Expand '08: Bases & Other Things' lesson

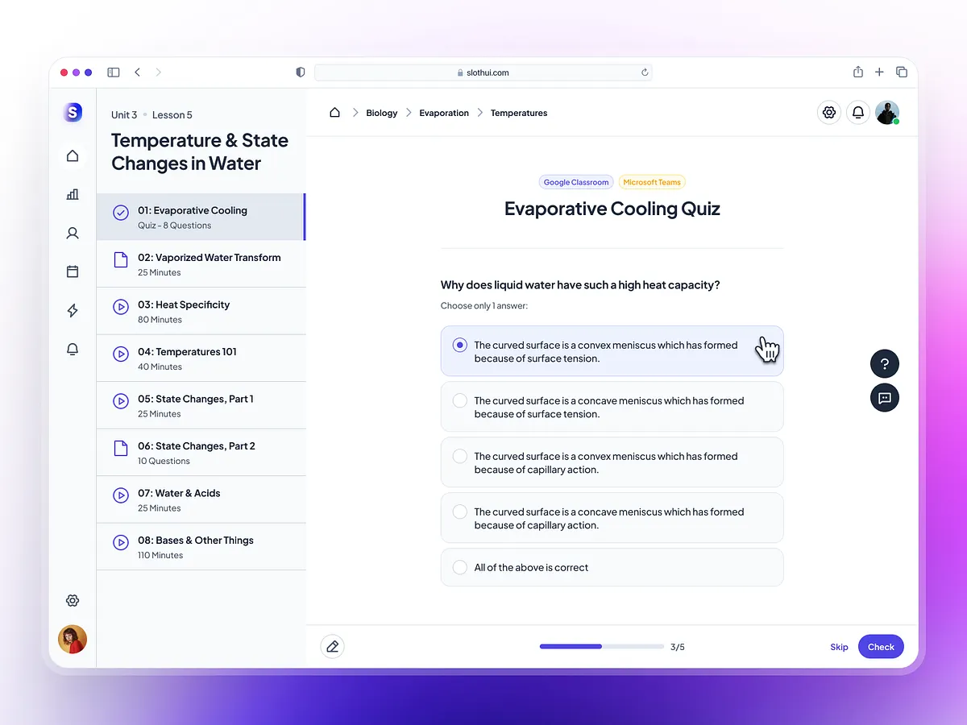click(201, 546)
